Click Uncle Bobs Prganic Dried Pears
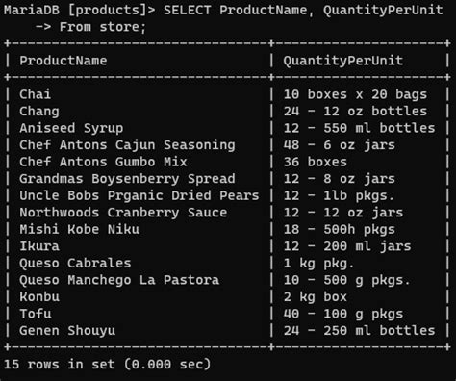The width and height of the screenshot is (456, 381). point(139,195)
